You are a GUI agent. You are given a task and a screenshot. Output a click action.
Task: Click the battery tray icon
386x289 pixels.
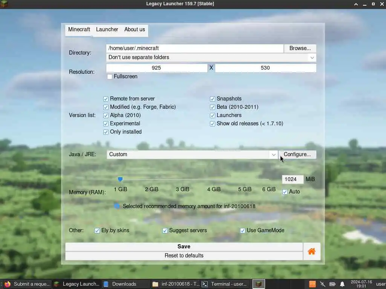tap(332, 284)
